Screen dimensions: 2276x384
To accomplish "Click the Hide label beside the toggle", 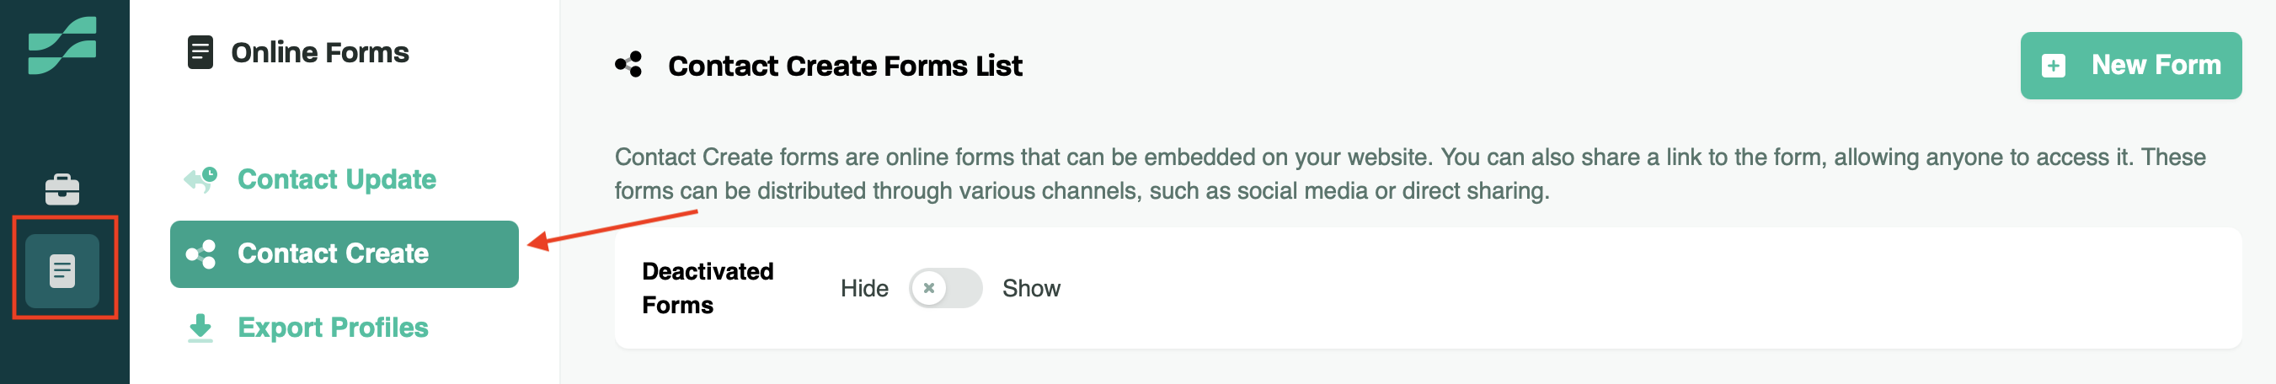I will tap(864, 288).
